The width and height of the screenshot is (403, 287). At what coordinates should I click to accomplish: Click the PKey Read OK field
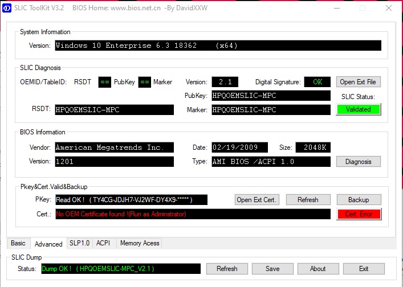(x=131, y=200)
